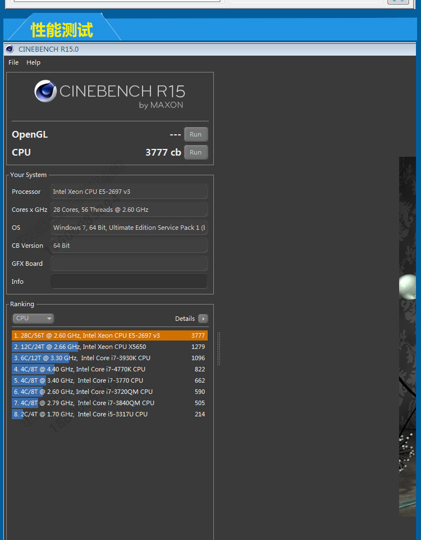
Task: Click the CB Version field
Action: click(x=129, y=245)
